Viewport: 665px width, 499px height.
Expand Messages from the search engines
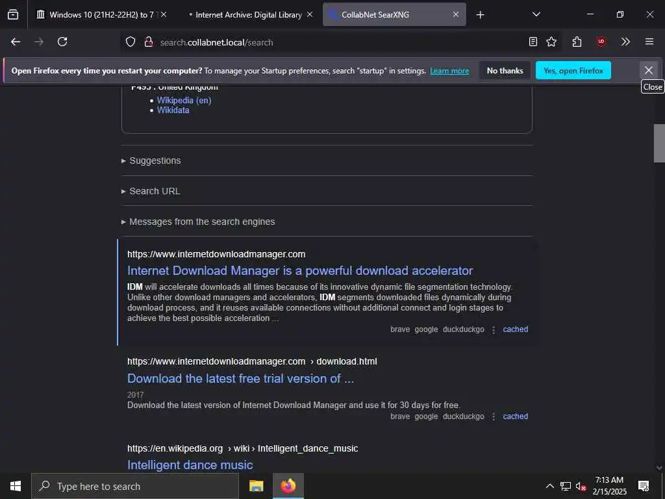pos(198,222)
